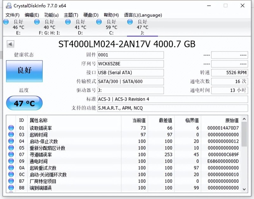
Task: Click the 属性名称 column header
Action: pos(74,120)
